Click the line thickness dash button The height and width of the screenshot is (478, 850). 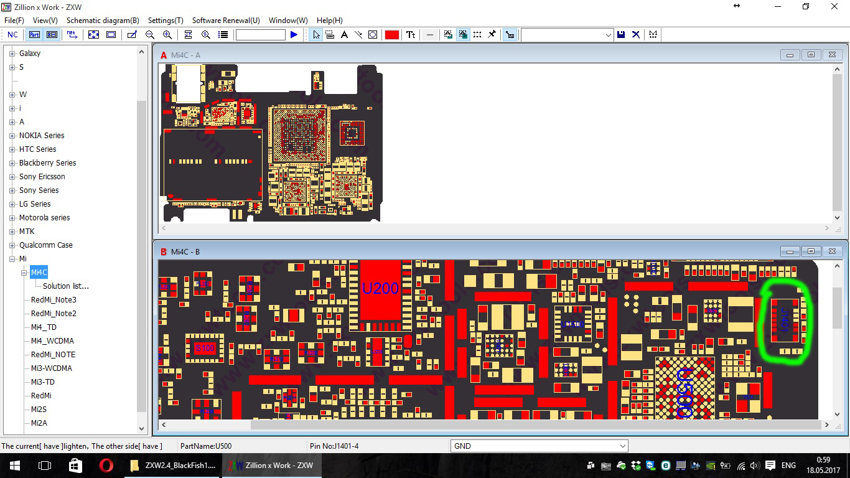pyautogui.click(x=429, y=35)
